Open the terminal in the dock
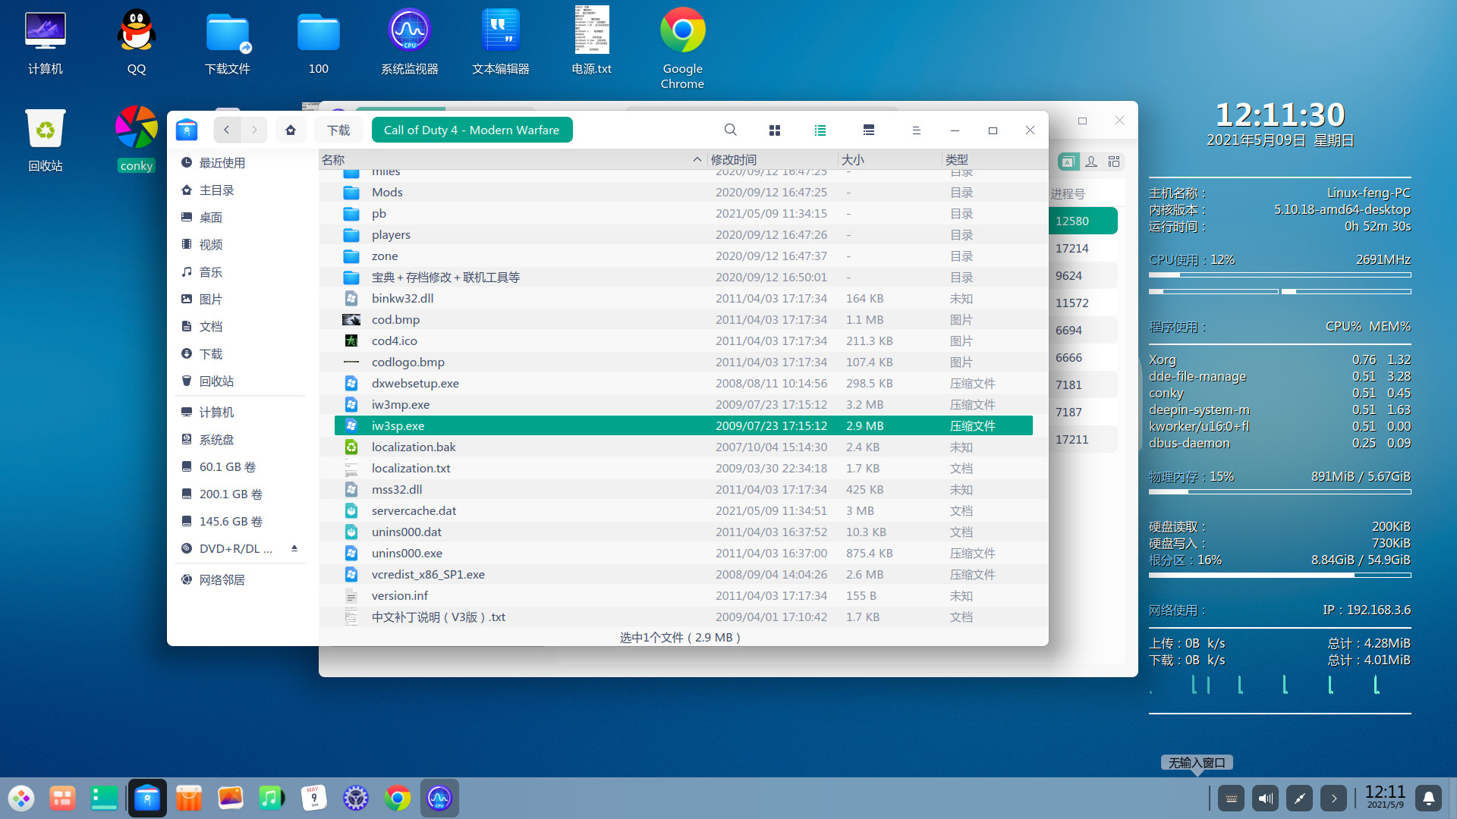1457x819 pixels. 104,798
